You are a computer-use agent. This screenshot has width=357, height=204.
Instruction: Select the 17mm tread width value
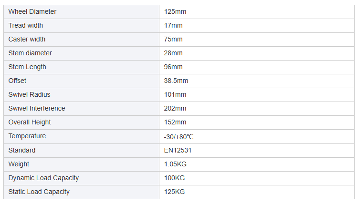click(173, 25)
